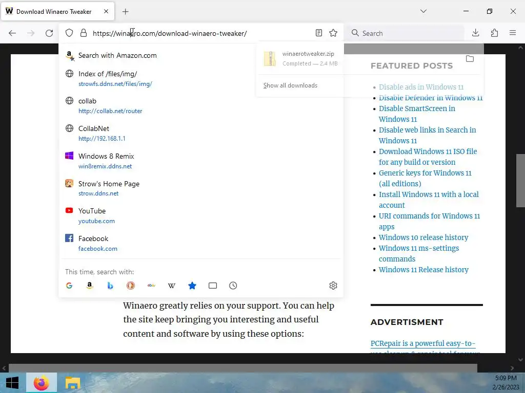Search this time with Wikipedia
Image resolution: width=525 pixels, height=393 pixels.
tap(172, 286)
